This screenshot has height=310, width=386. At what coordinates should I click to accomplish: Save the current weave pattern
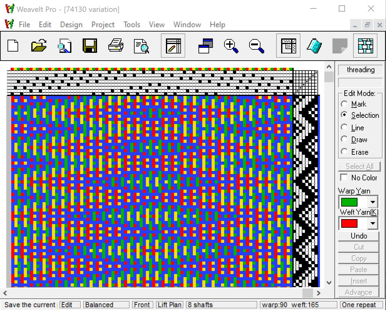pyautogui.click(x=90, y=46)
